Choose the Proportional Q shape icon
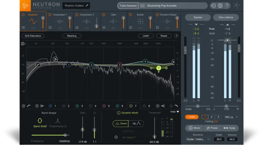263x147 pixels. coord(58,121)
